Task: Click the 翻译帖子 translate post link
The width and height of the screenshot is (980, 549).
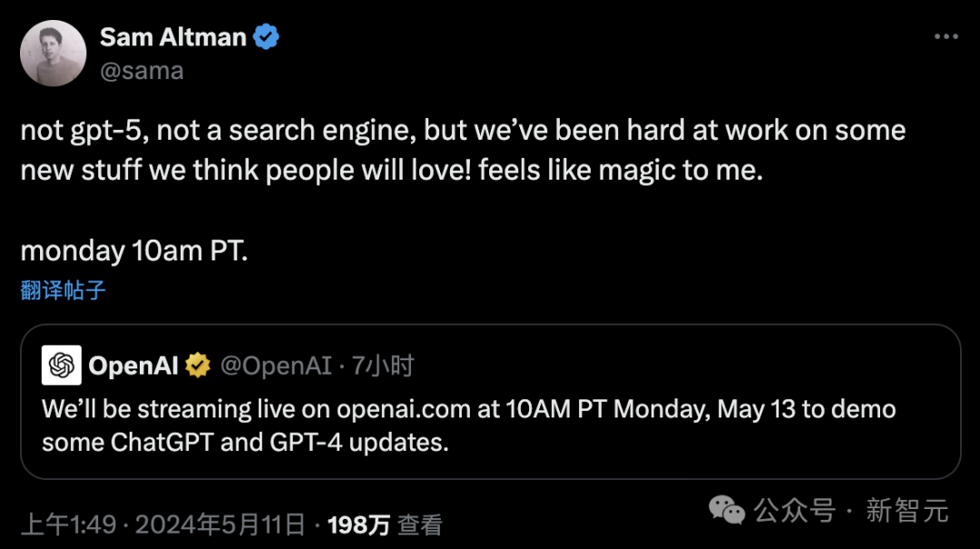Action: tap(64, 290)
